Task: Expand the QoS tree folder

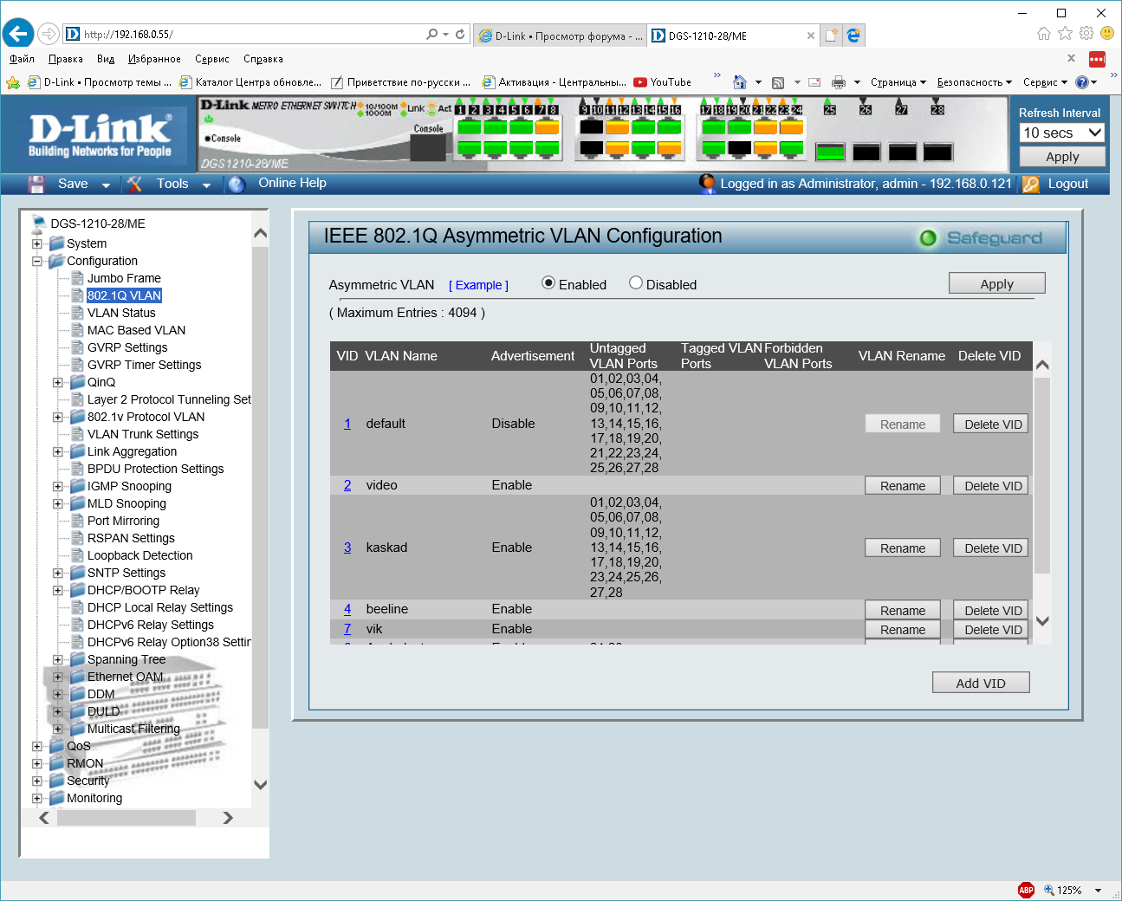Action: click(37, 746)
